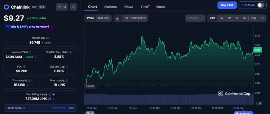Click the $9.26B FDV value
This screenshot has width=270, height=114.
pos(22,71)
